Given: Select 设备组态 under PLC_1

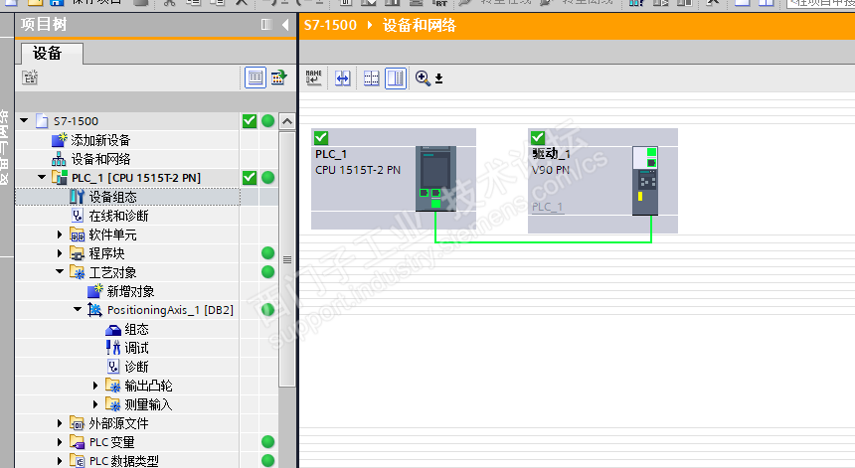Looking at the screenshot, I should click(113, 197).
